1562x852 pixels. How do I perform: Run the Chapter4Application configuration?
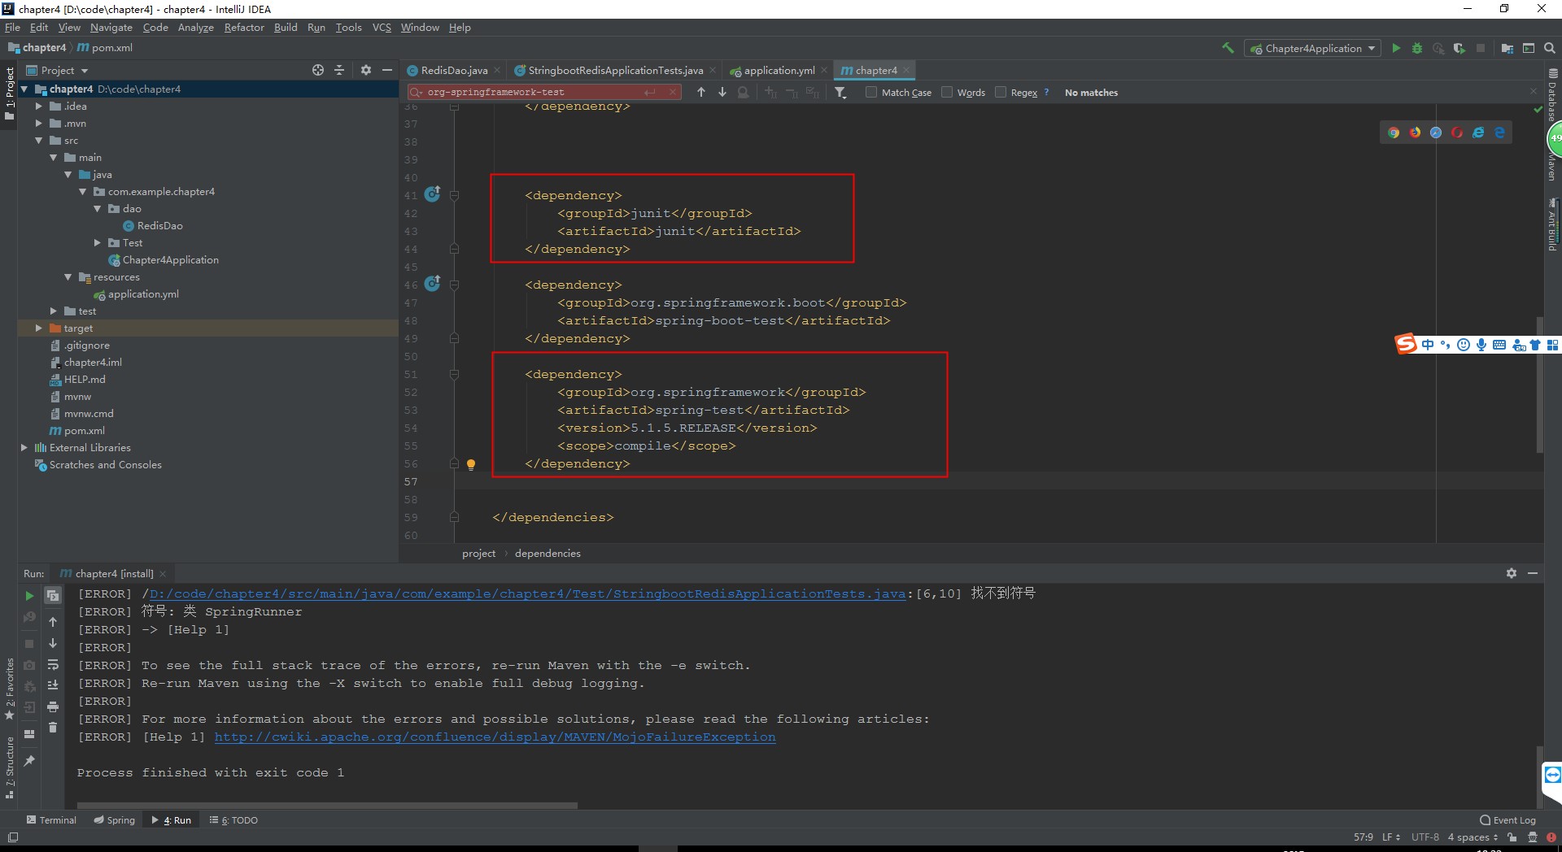(x=1396, y=48)
